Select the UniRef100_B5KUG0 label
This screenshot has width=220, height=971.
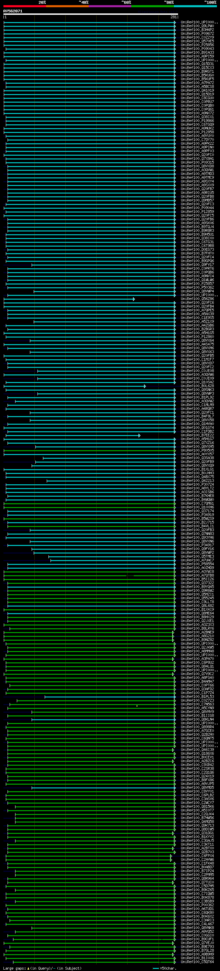coord(197,75)
